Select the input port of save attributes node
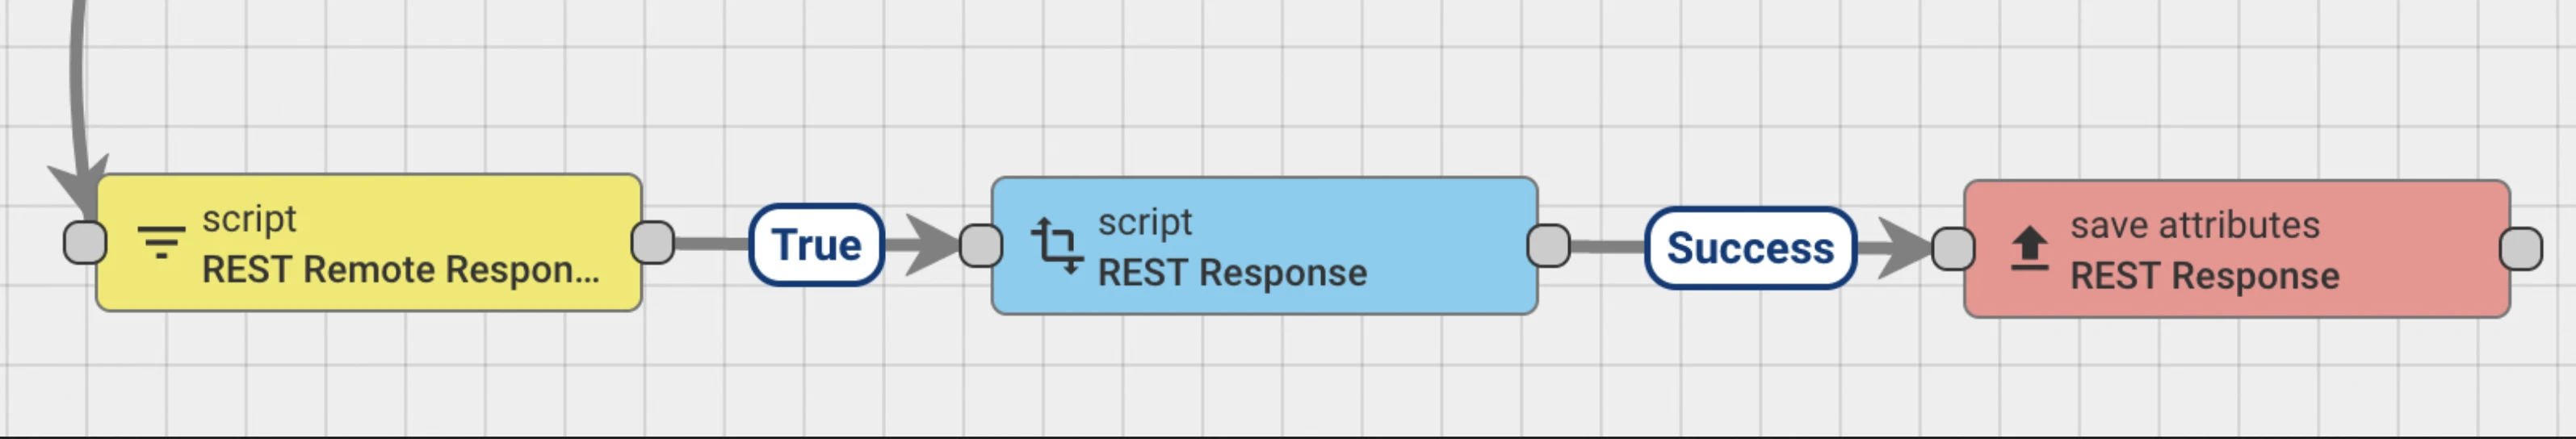Screen dimensions: 2576x439 pyautogui.click(x=1953, y=249)
